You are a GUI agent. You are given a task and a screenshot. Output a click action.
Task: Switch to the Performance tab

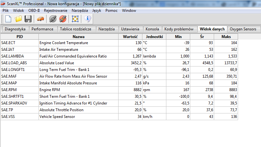tap(42, 29)
